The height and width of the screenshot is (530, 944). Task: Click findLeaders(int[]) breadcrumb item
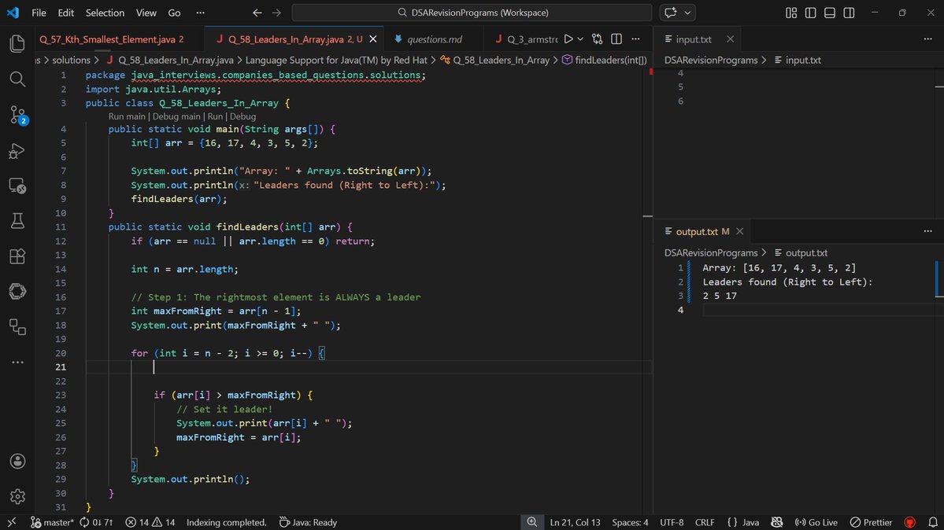click(x=605, y=61)
